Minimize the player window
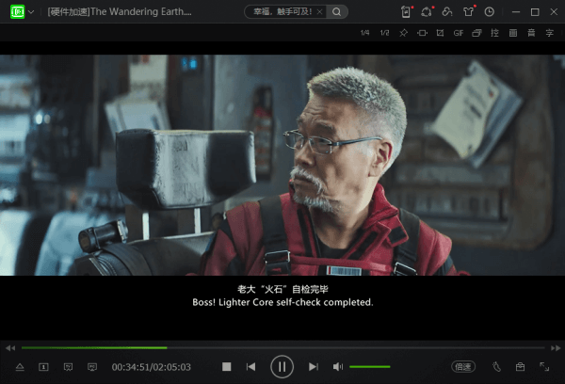 coord(516,12)
